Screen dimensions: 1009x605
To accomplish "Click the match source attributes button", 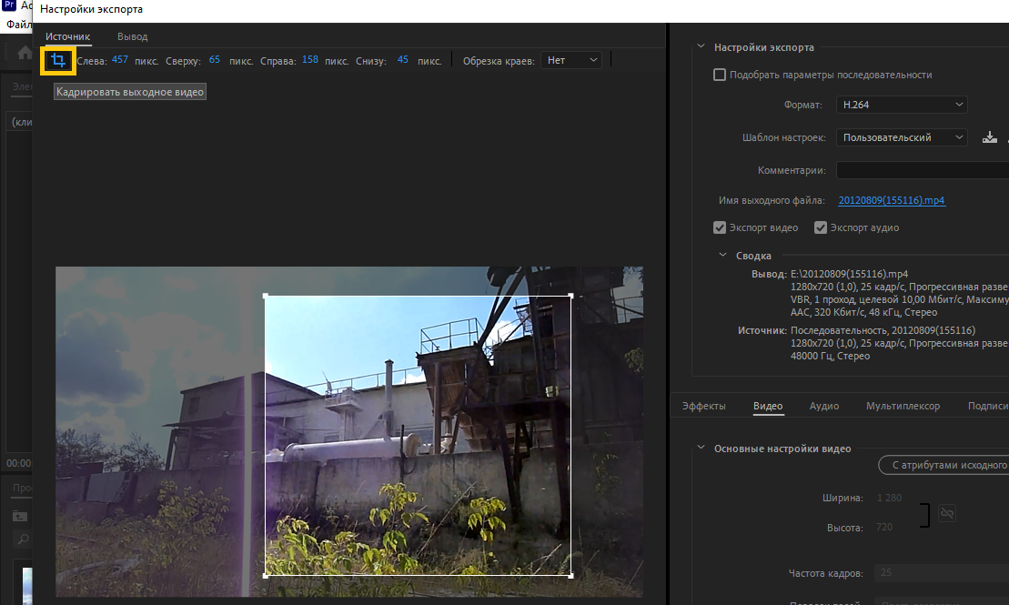I will point(944,465).
